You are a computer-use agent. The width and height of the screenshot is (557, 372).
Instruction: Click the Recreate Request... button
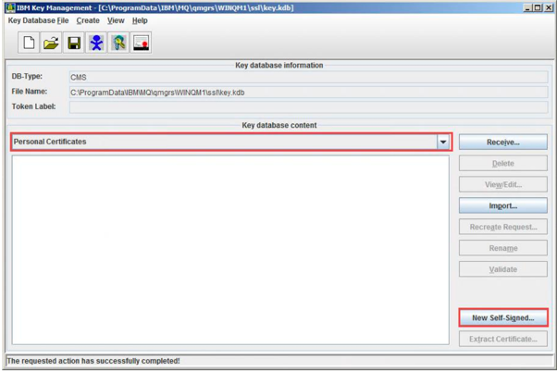(503, 227)
